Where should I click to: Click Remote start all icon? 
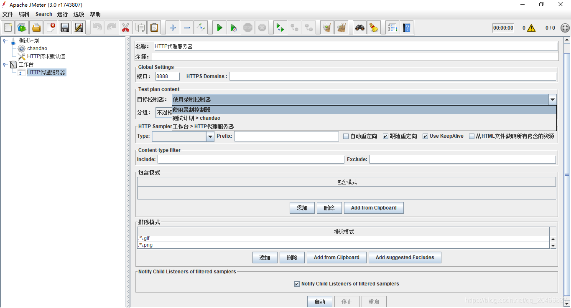280,28
